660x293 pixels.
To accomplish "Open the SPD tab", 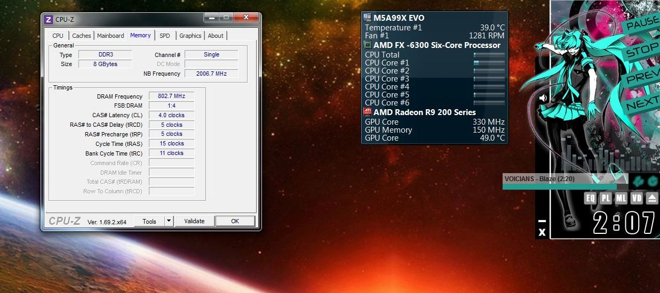I will (165, 36).
